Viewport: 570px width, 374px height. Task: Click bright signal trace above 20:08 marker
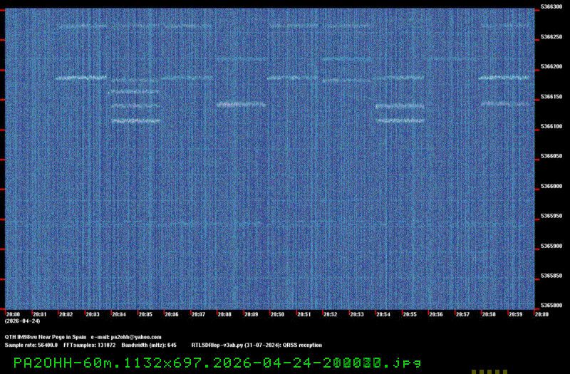241,105
